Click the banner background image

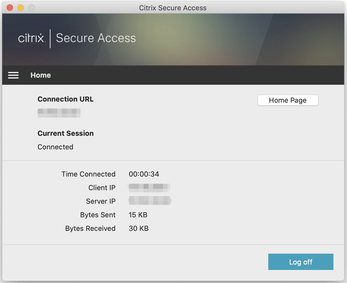[x=231, y=39]
